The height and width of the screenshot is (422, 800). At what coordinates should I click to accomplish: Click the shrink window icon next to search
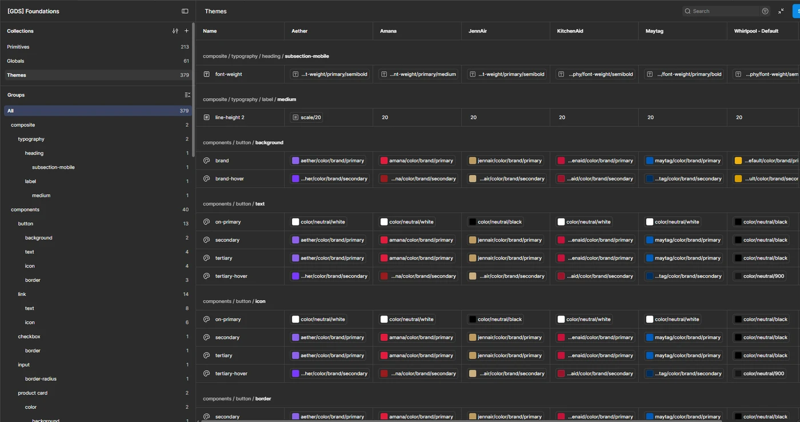point(781,11)
